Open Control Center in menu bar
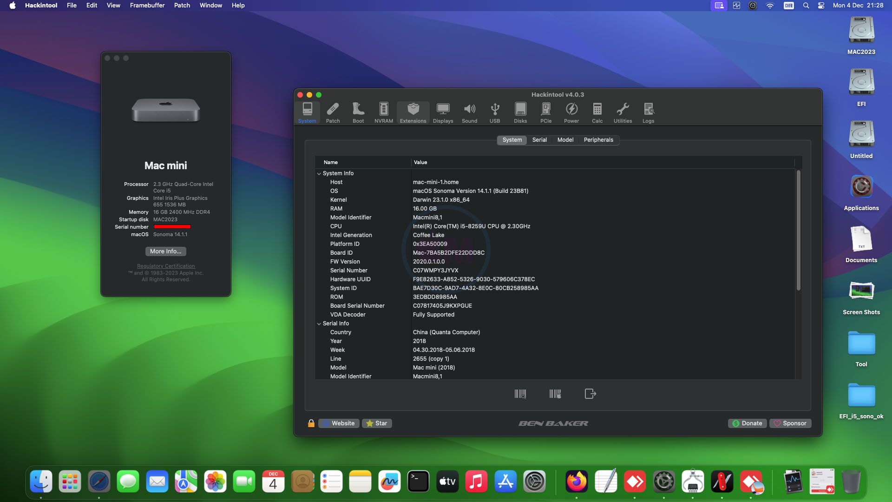Screen dimensions: 892x502 click(x=821, y=6)
